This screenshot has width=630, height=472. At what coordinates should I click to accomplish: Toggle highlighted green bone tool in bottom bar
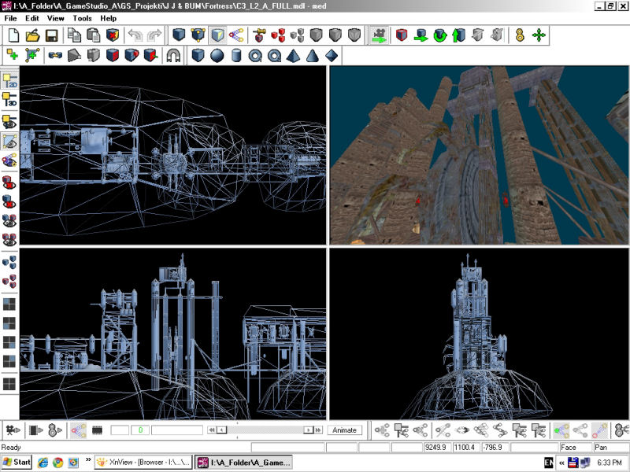pos(561,430)
